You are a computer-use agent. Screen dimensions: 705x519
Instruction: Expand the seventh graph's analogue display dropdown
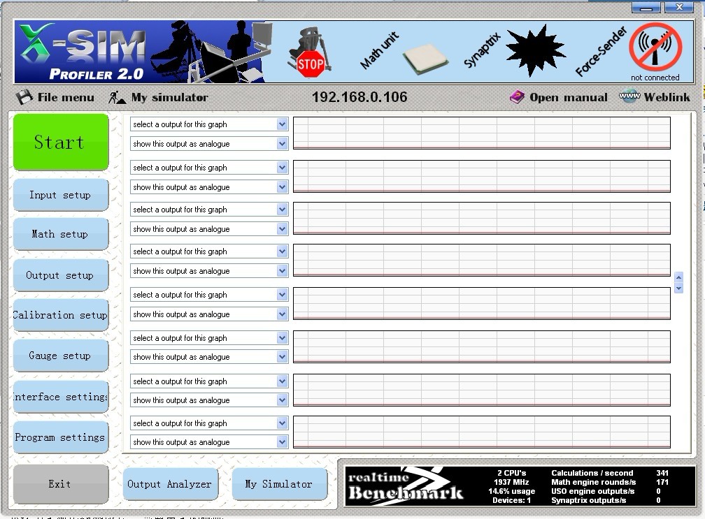pyautogui.click(x=282, y=400)
